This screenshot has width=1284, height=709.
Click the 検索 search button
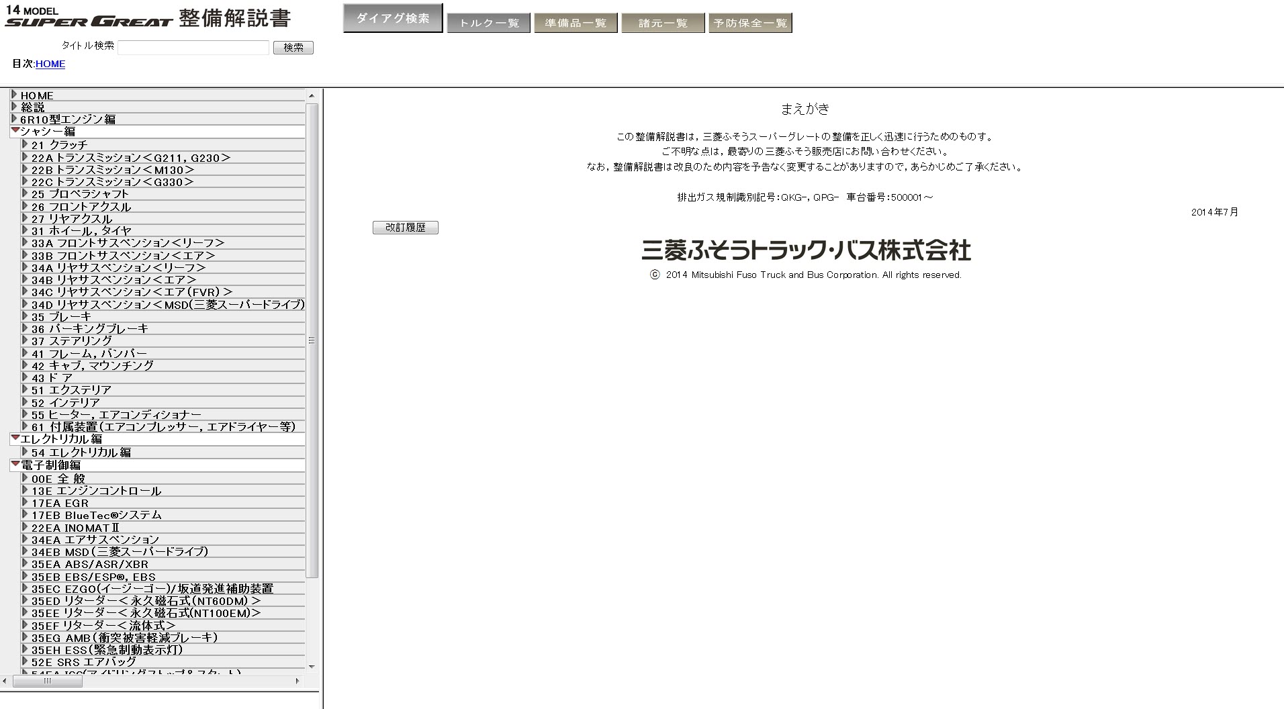pyautogui.click(x=293, y=48)
